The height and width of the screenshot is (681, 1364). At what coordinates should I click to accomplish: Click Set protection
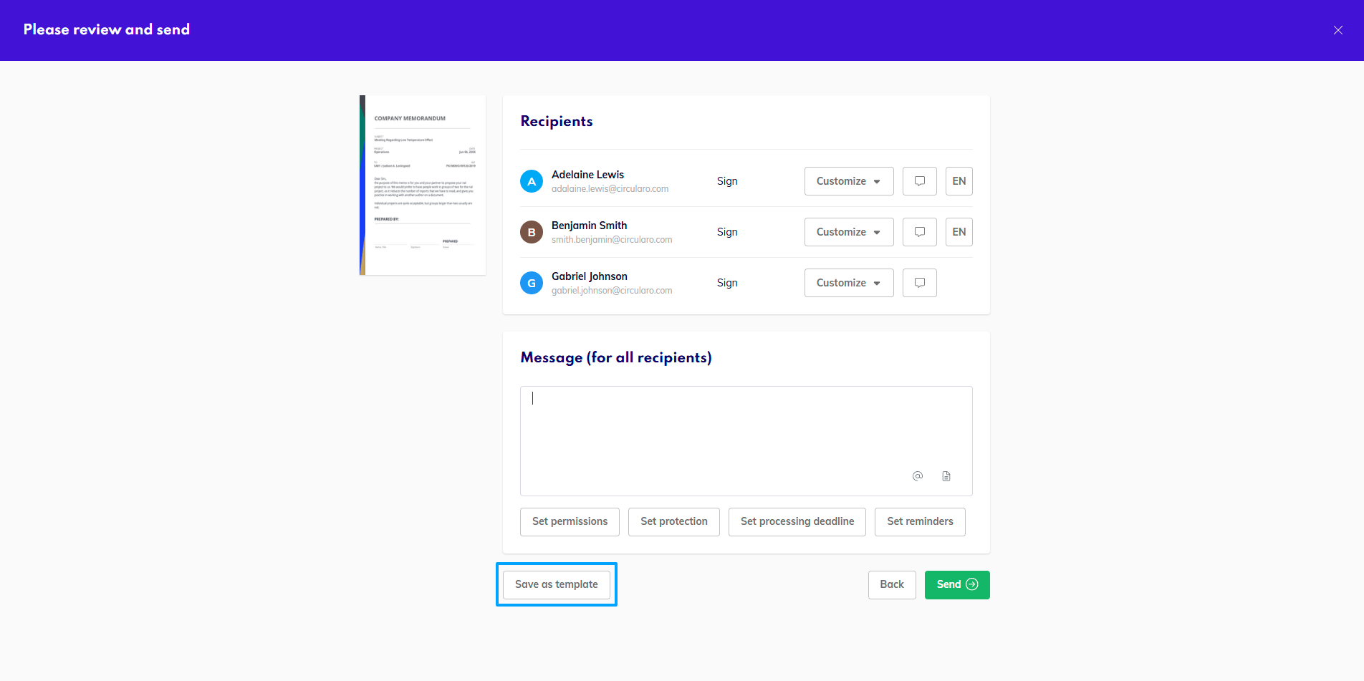673,521
